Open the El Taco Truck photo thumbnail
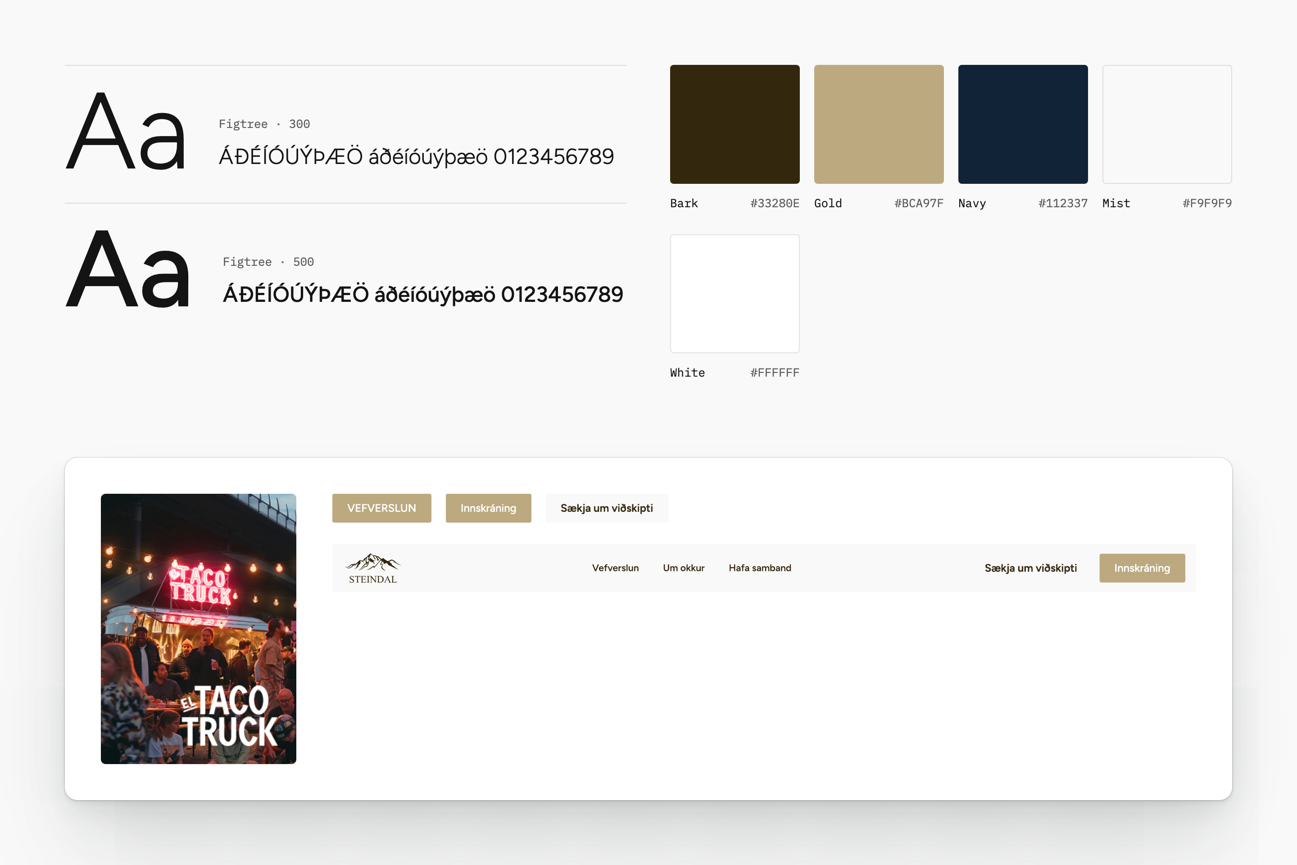The image size is (1297, 865). pos(199,629)
